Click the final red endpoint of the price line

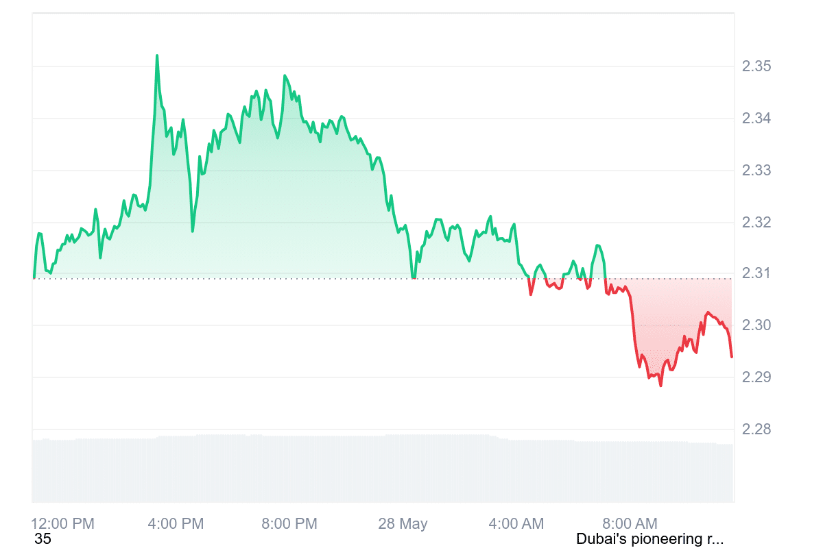pyautogui.click(x=732, y=356)
